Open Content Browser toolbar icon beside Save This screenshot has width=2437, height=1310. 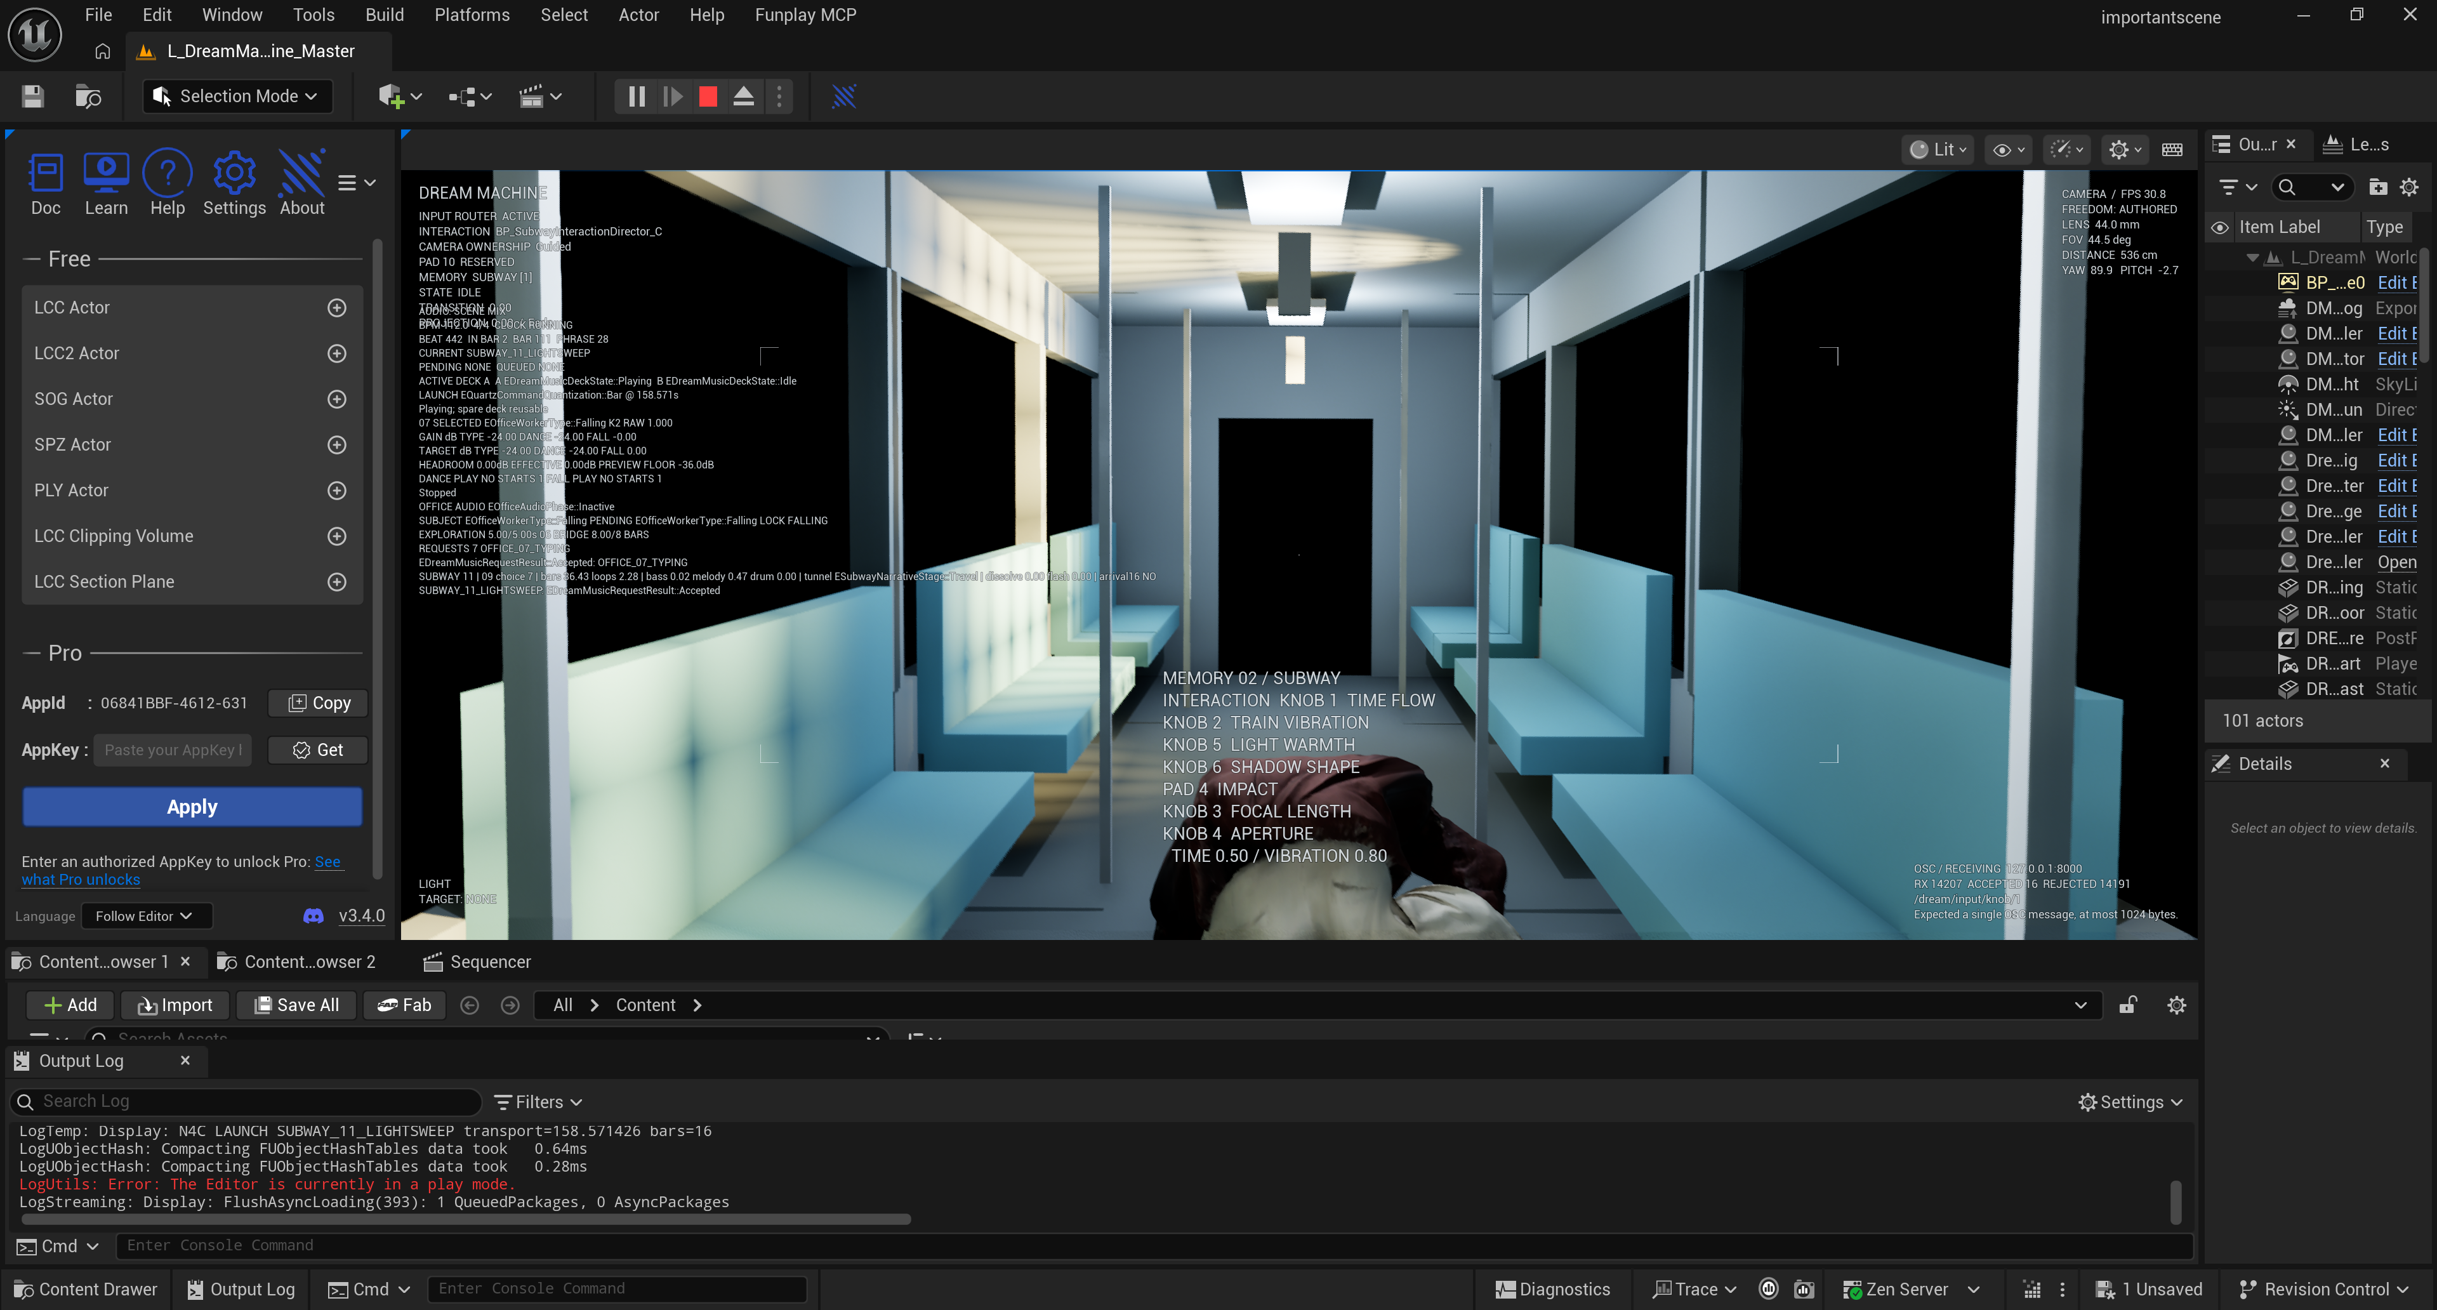pos(88,96)
